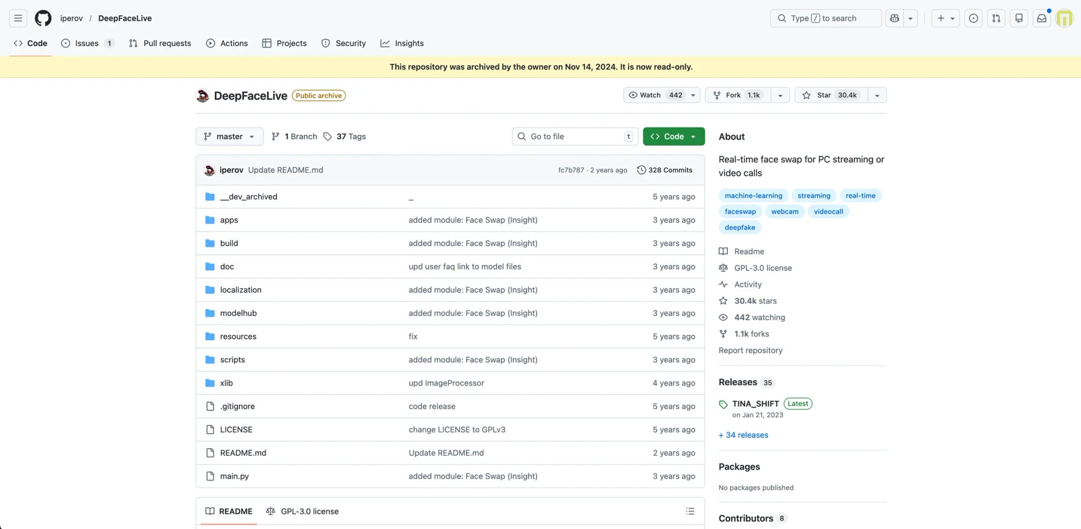Open the 37 Tags link
This screenshot has width=1081, height=529.
pos(345,136)
